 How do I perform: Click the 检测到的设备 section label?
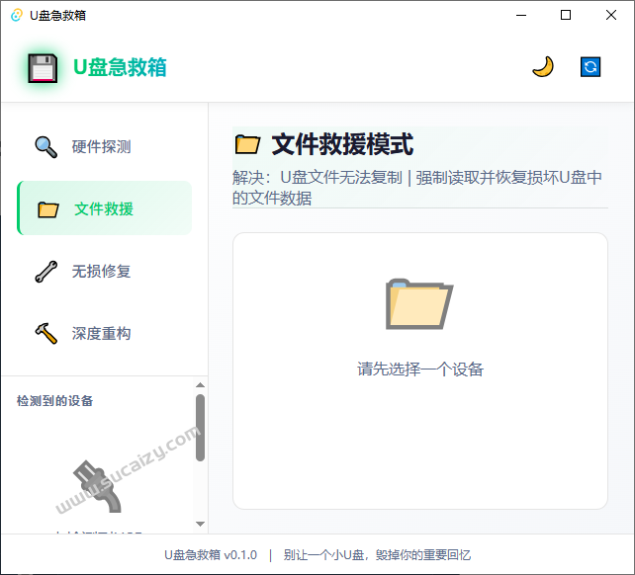point(55,401)
